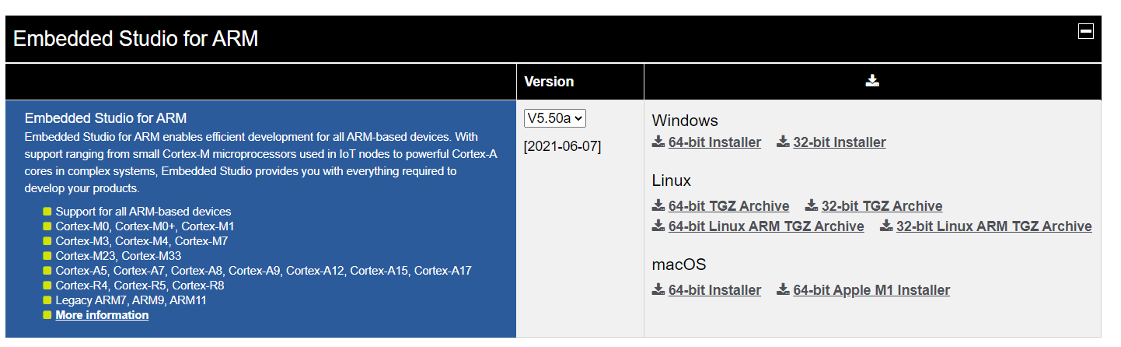The width and height of the screenshot is (1121, 347).
Task: Click download icon beside Windows 64-bit Installer
Action: [658, 142]
